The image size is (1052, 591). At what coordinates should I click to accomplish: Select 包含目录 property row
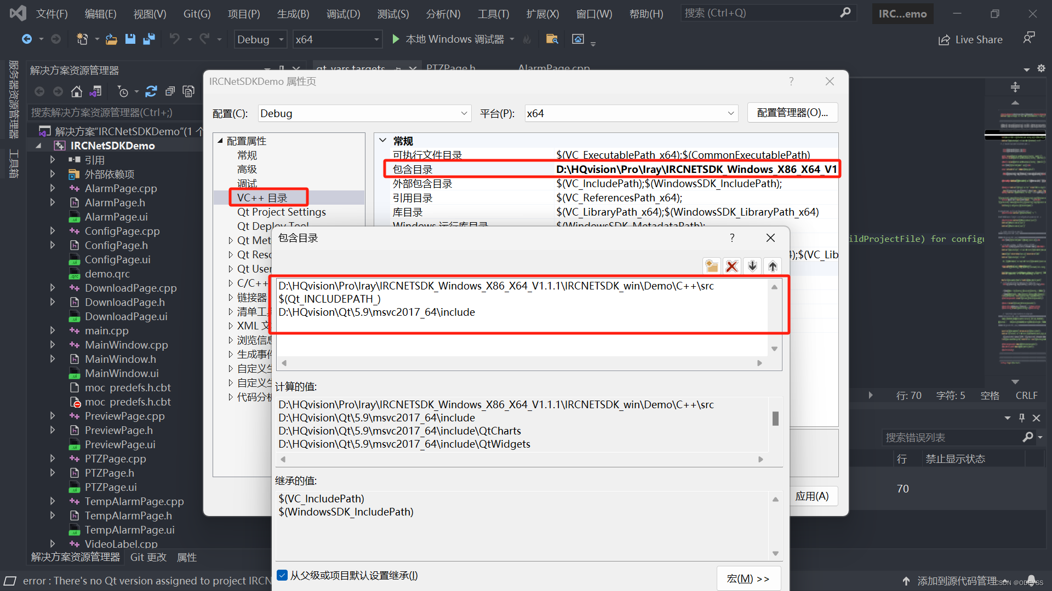(614, 169)
